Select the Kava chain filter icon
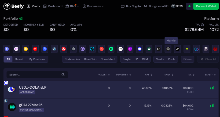Screen dimensions: 220x117 [x=102, y=49]
